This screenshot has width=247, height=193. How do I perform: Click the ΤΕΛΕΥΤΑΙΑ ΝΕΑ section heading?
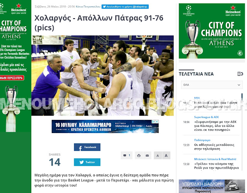[x=196, y=74]
